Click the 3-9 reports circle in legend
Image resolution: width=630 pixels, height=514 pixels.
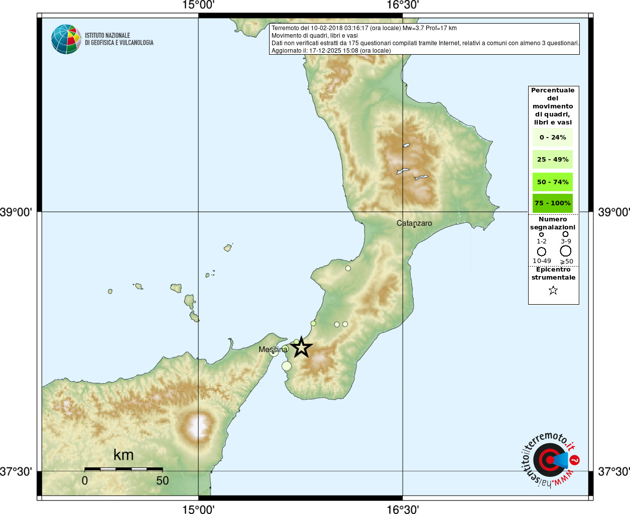(x=565, y=234)
